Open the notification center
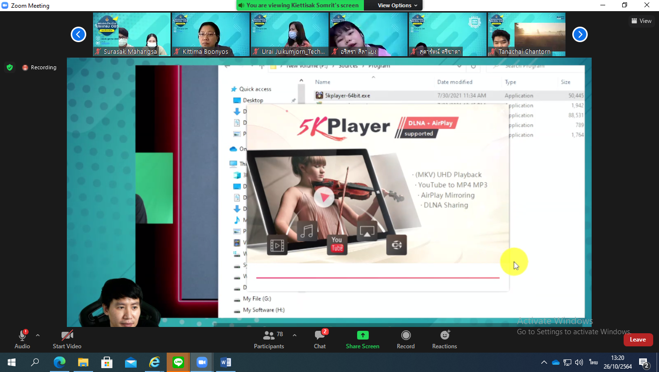 coord(644,362)
